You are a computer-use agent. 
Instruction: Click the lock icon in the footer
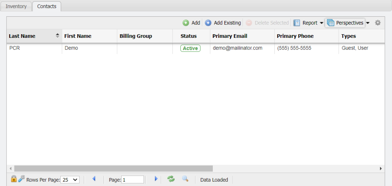tap(14, 179)
